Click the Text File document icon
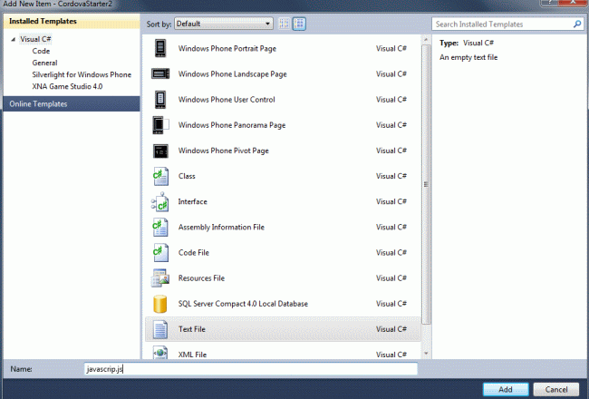589x399 pixels. tap(160, 329)
